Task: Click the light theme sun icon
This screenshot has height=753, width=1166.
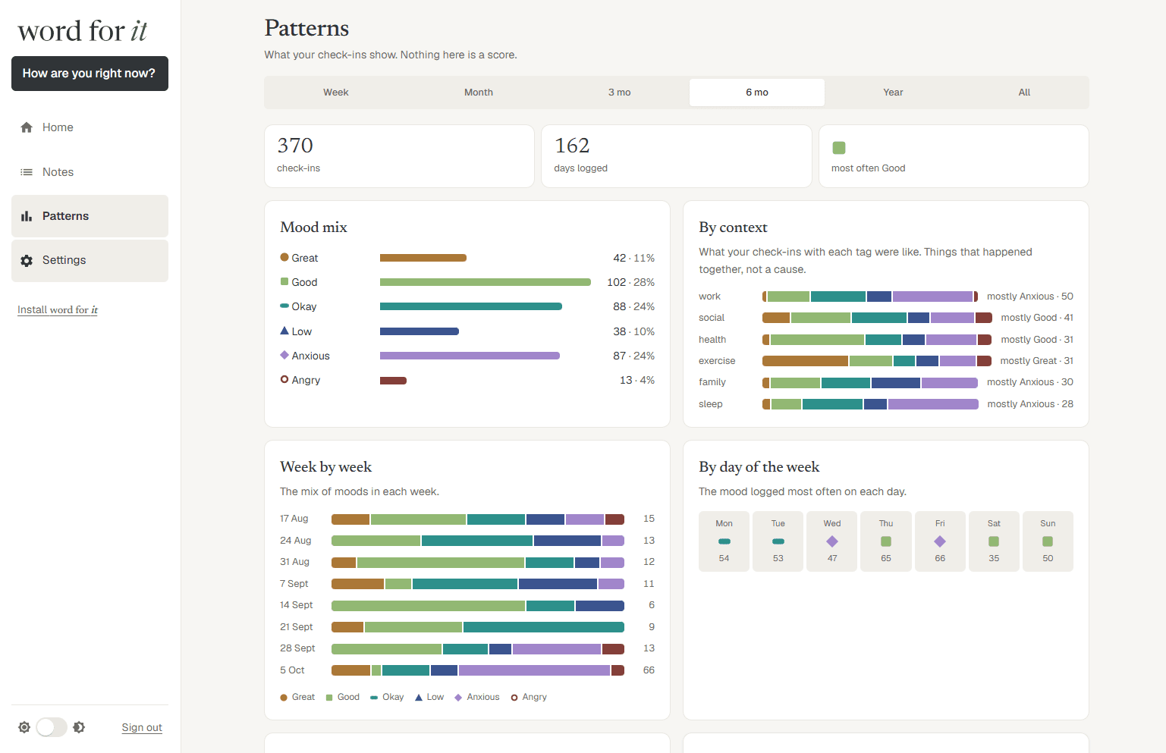Action: tap(24, 727)
